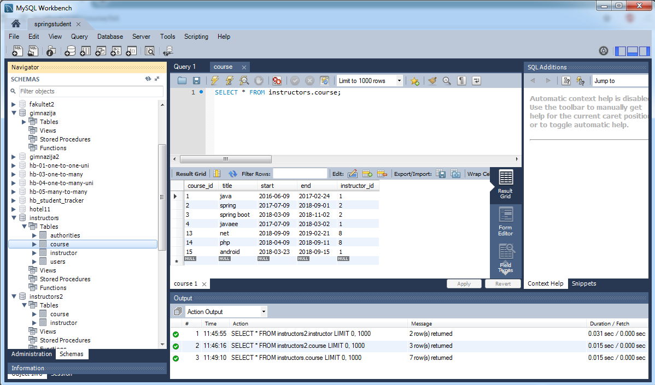Screen dimensions: 655x385
Task: Expand the fakultet2 schema tree node
Action: pos(14,104)
